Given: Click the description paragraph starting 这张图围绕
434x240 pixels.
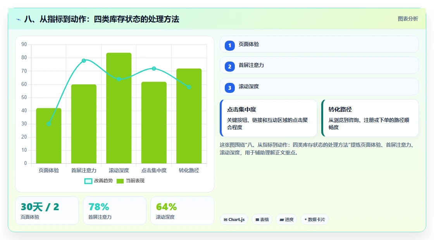Looking at the screenshot, I should pyautogui.click(x=317, y=149).
